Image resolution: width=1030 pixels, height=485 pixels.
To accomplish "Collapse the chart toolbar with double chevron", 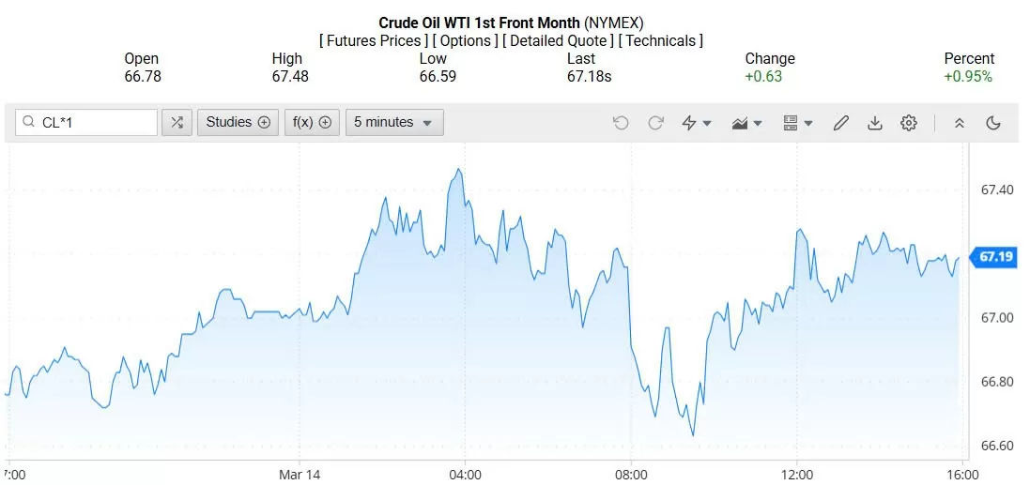I will [959, 123].
